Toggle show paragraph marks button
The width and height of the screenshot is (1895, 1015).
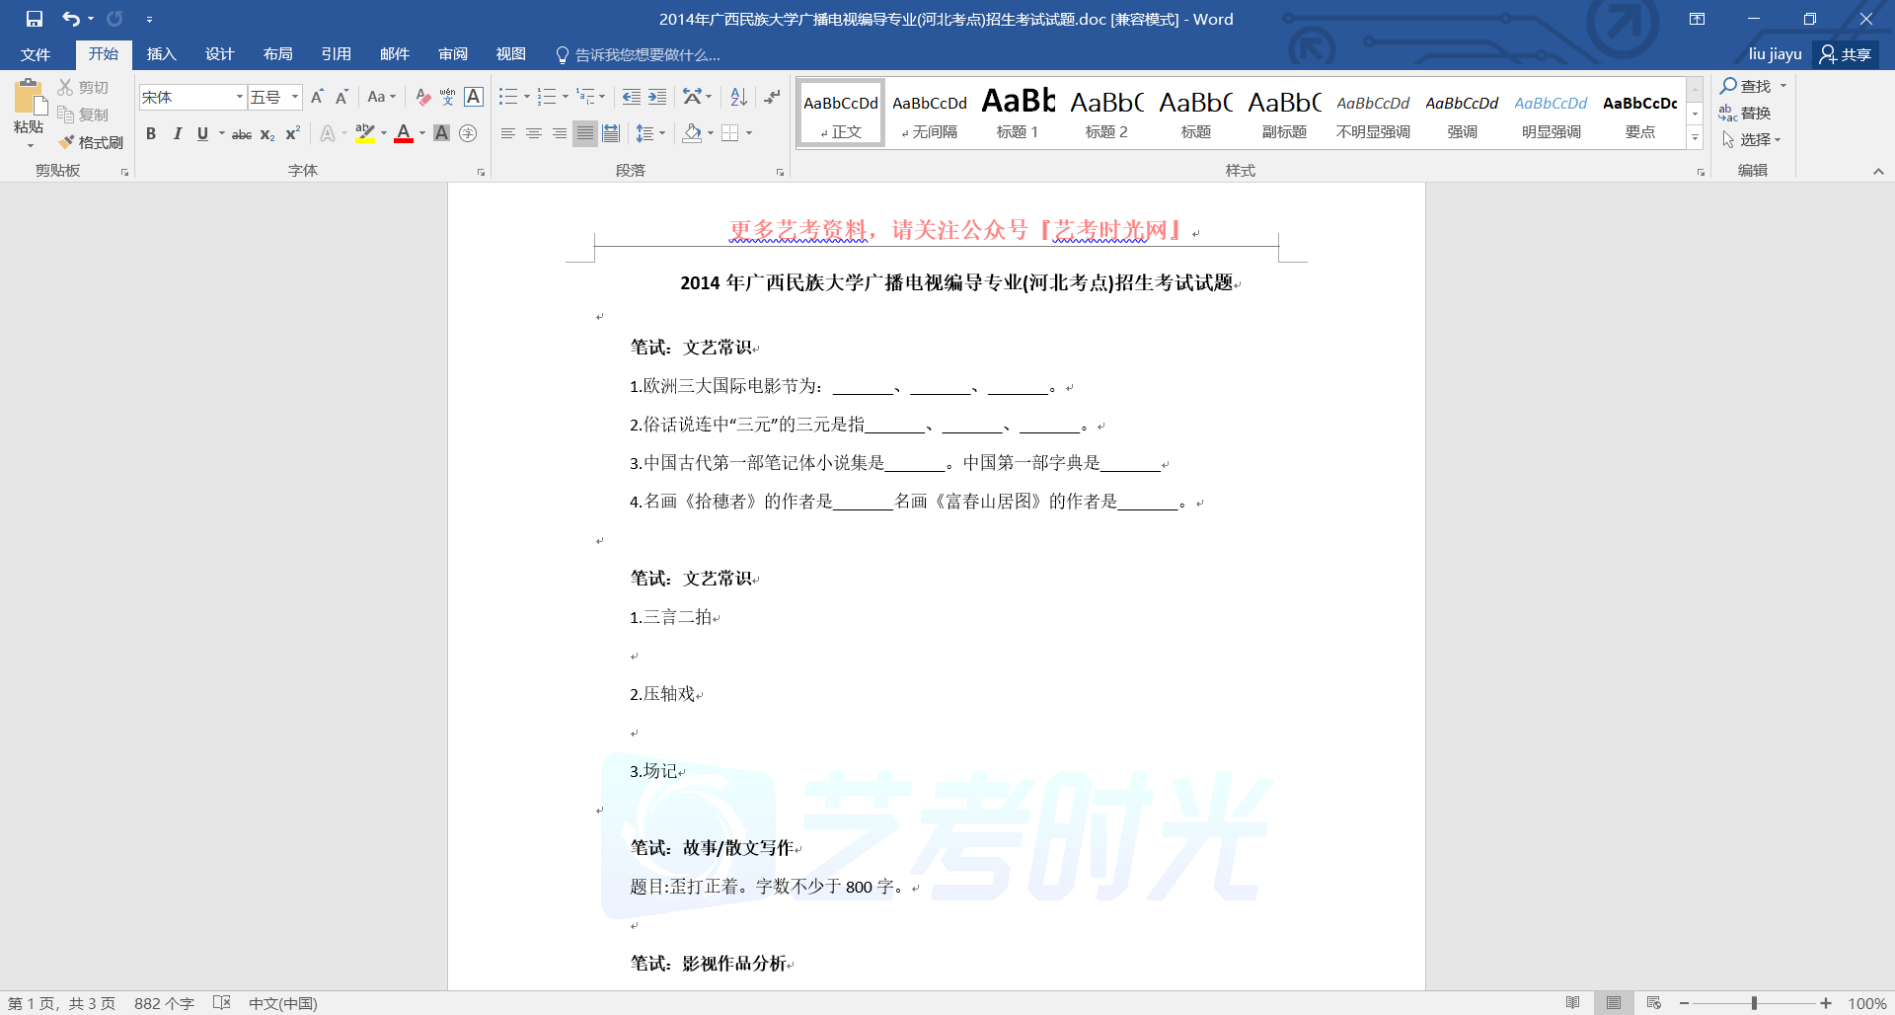[772, 97]
